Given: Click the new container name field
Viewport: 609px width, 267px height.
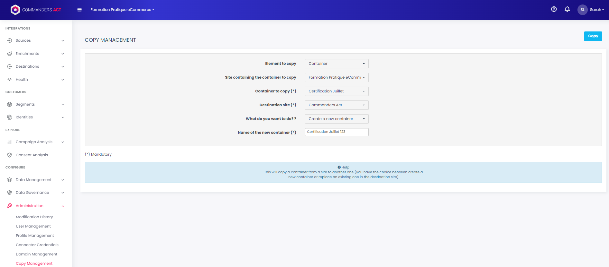Looking at the screenshot, I should [337, 132].
